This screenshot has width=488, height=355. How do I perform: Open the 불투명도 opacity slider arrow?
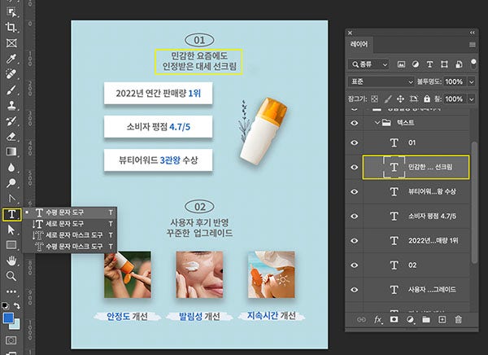pos(472,81)
